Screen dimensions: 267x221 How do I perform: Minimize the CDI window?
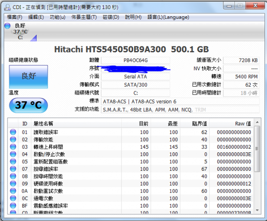(229, 6)
